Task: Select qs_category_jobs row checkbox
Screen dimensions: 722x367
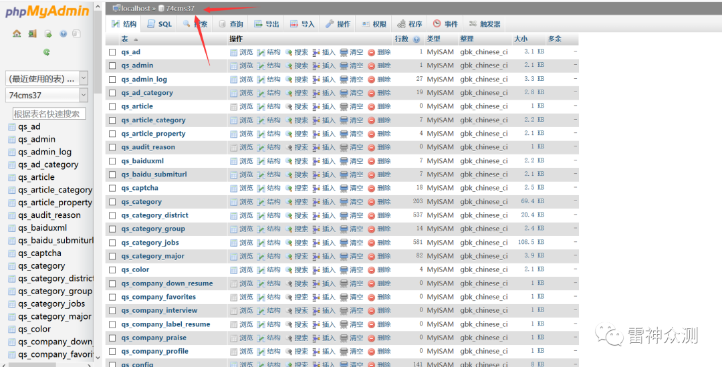Action: point(112,243)
